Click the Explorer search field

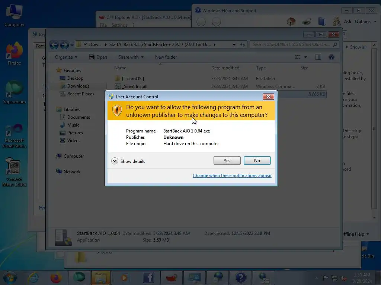pyautogui.click(x=294, y=45)
